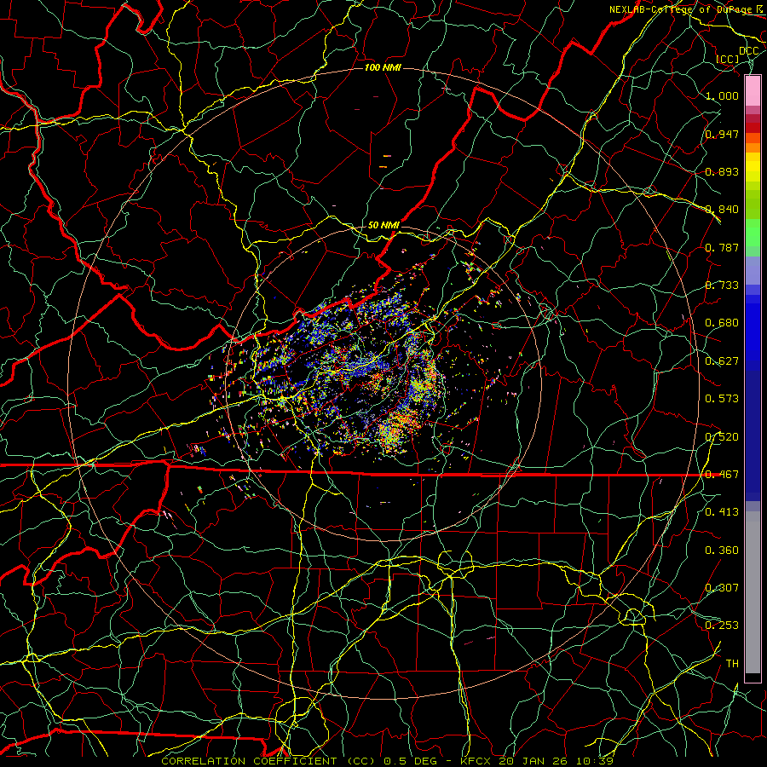Pick the gray segment of color bar
This screenshot has width=767, height=767.
[x=753, y=592]
